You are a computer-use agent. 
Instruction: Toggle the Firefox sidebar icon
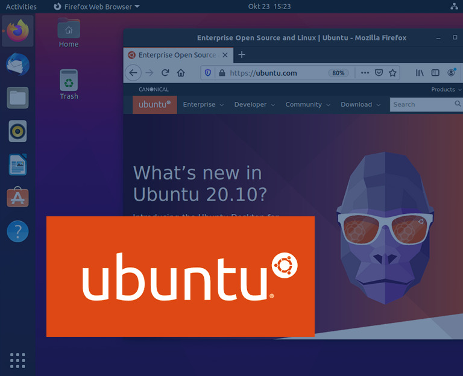(435, 72)
